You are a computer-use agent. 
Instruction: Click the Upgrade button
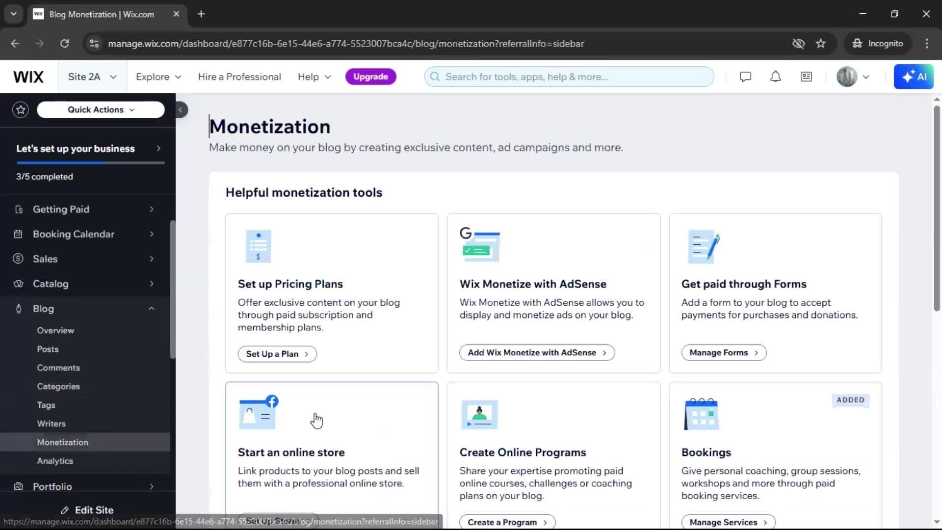tap(370, 77)
